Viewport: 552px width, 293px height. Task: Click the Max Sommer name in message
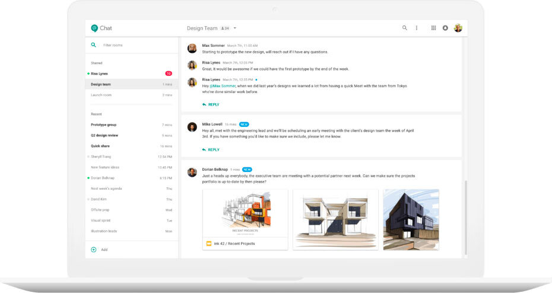tap(213, 46)
